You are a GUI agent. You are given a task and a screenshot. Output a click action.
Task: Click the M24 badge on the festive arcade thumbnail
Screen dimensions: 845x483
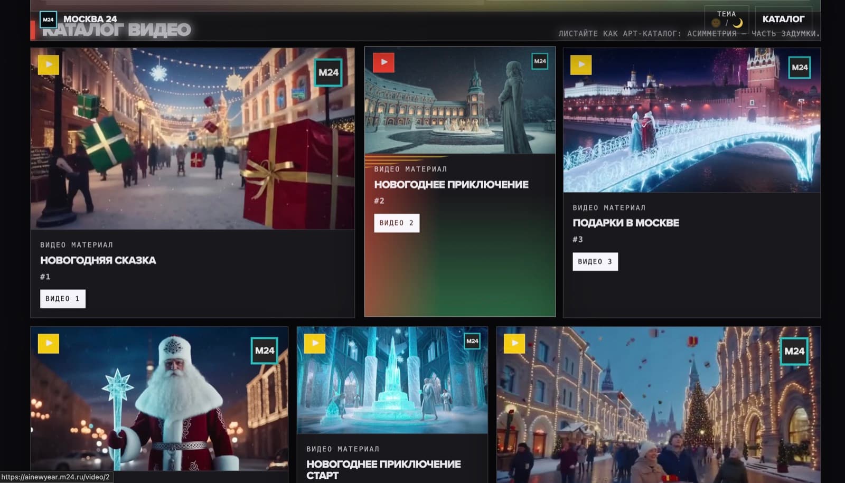pyautogui.click(x=794, y=351)
